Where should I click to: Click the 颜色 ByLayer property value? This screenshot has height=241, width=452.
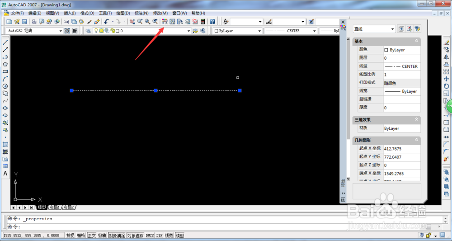(x=402, y=50)
